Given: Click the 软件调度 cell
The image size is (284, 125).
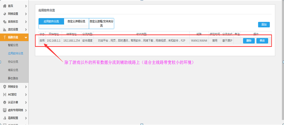Looking at the screenshot, I should pos(87,41).
